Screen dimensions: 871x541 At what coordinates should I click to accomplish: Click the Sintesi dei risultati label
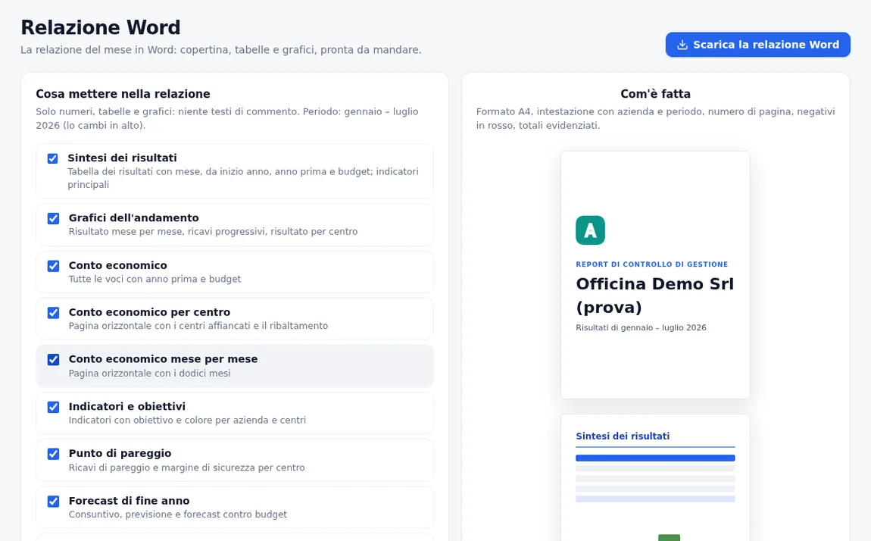click(x=122, y=158)
